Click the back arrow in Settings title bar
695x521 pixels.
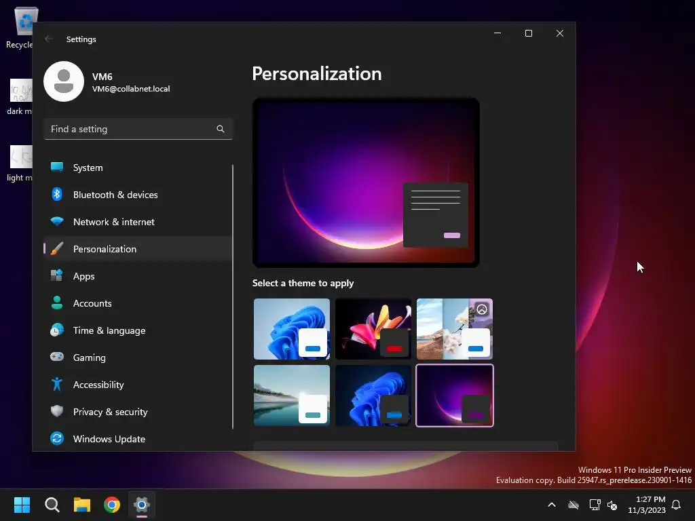[49, 39]
